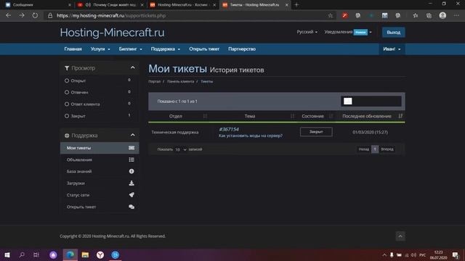
Task: Open taskbar search magnifier
Action: pos(22,254)
